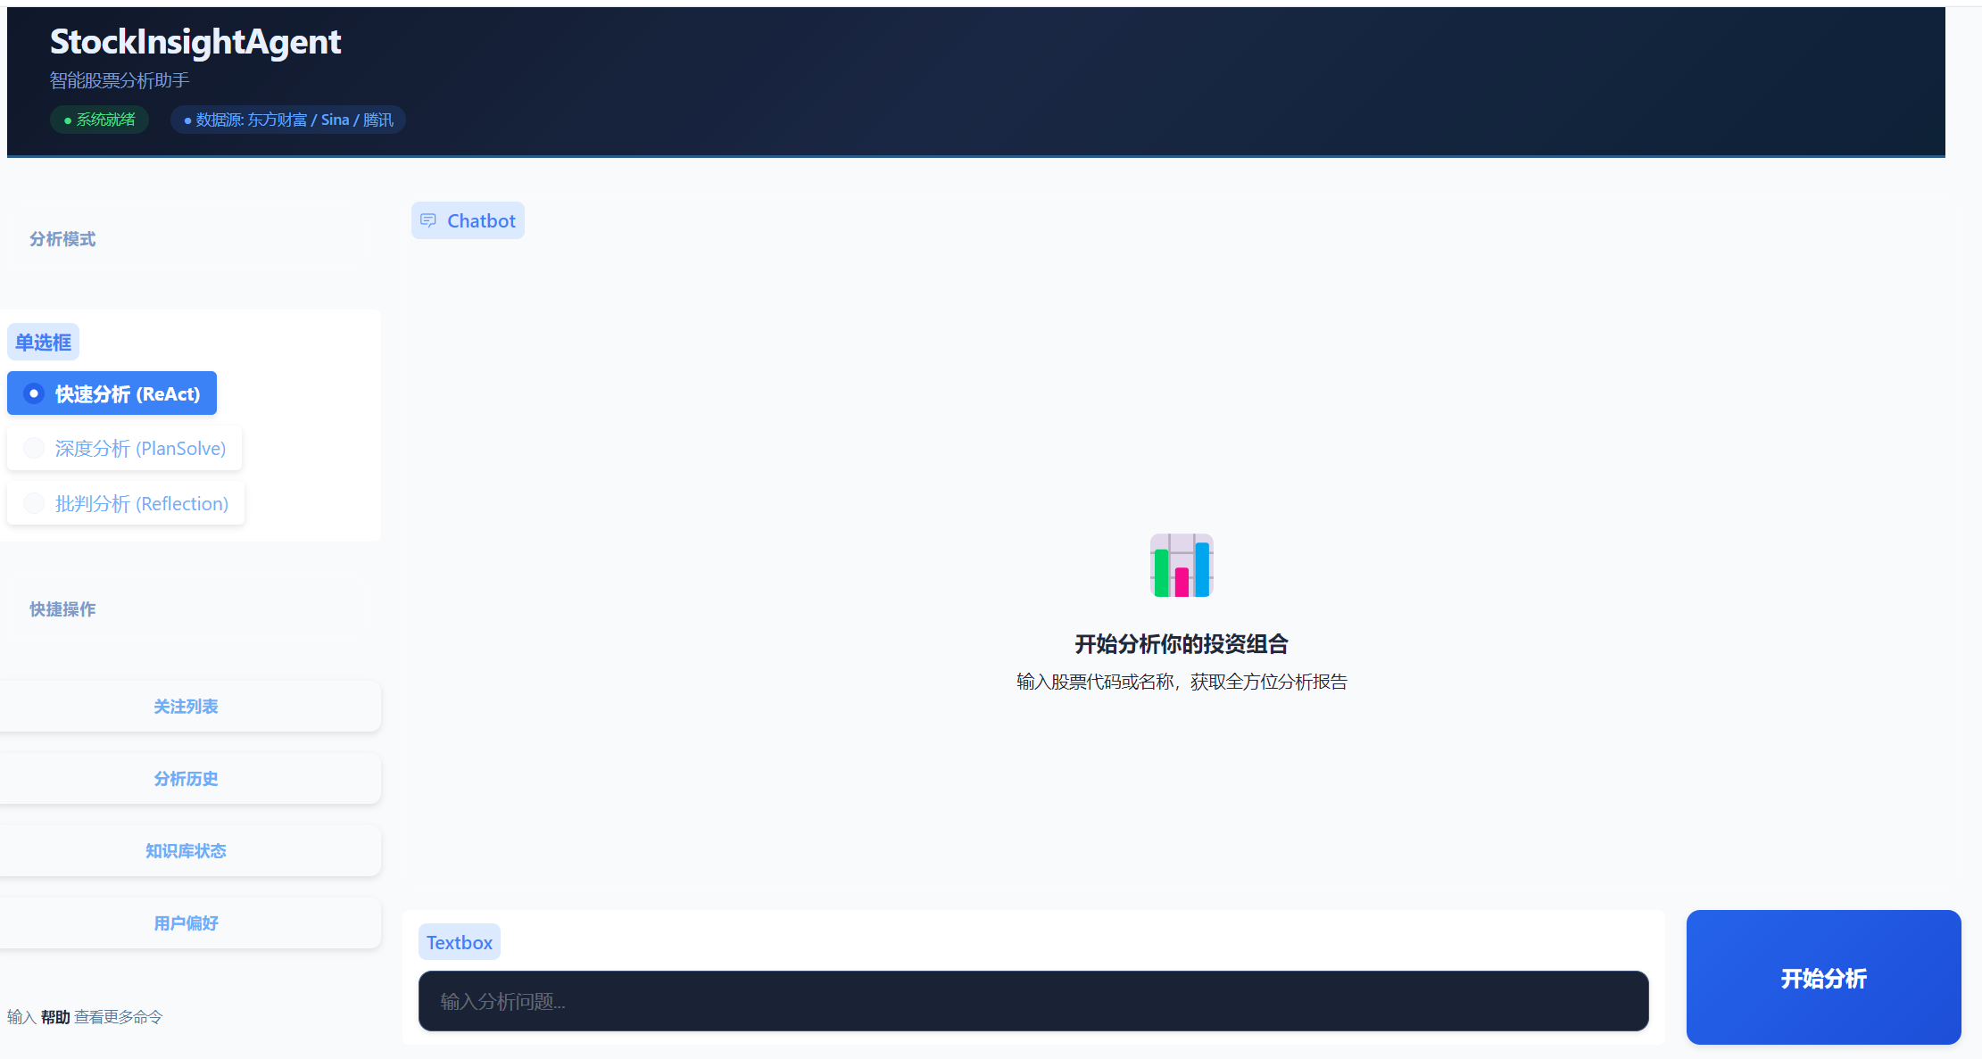Click the Textbox label

[460, 942]
